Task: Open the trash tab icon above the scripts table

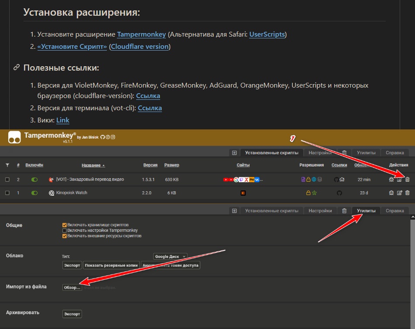Action: click(344, 153)
